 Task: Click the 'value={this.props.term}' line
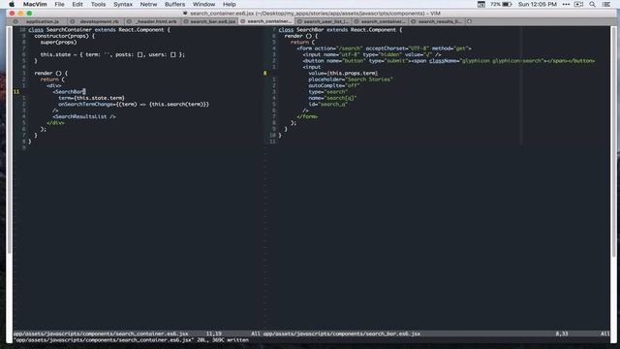(x=343, y=74)
